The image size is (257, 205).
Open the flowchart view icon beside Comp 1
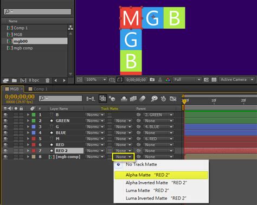tap(70, 28)
